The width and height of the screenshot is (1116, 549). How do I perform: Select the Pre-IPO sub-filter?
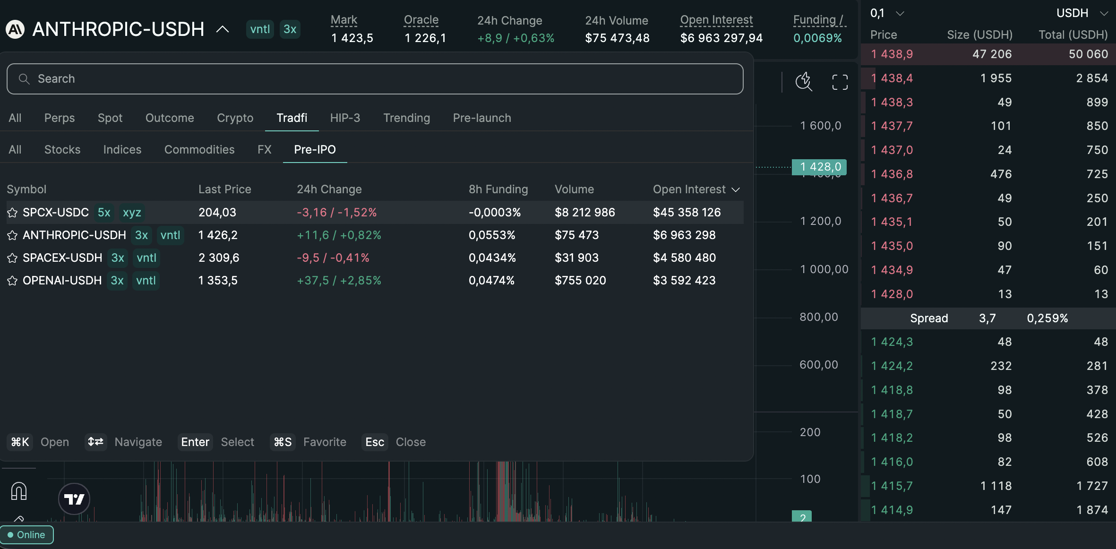[315, 149]
